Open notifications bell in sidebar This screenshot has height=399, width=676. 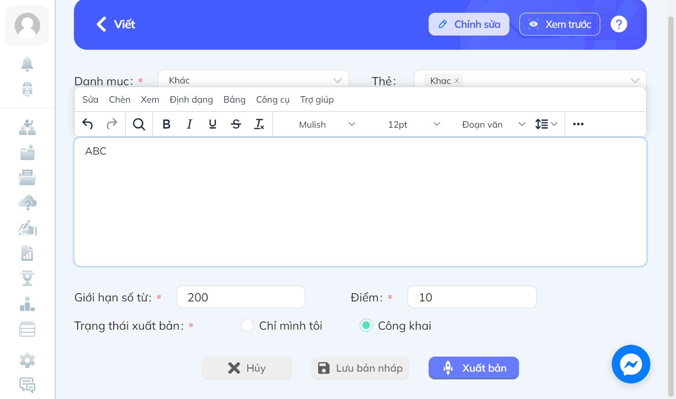pyautogui.click(x=27, y=64)
